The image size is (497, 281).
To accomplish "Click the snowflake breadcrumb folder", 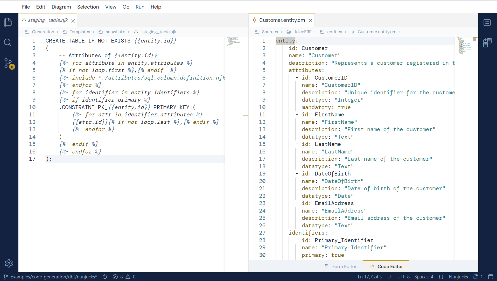I will pos(112,32).
